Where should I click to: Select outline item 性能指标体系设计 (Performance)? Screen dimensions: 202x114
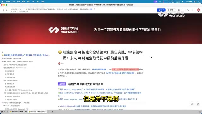(15, 68)
